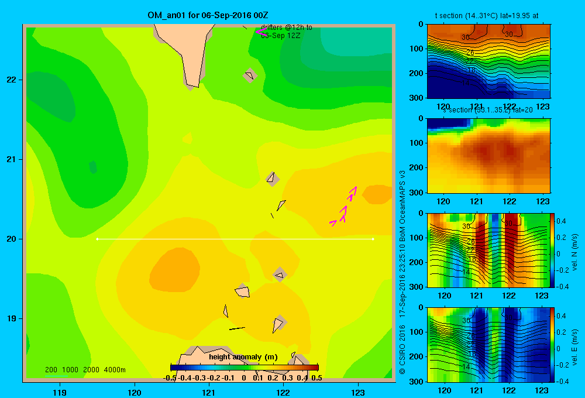Click latitude label 20 on the main map

pyautogui.click(x=12, y=239)
